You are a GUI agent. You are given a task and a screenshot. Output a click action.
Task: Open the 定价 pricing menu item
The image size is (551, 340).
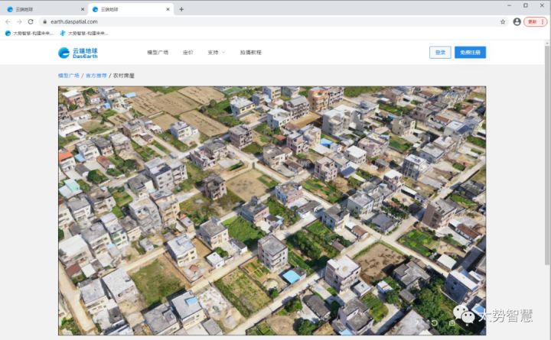pos(188,52)
